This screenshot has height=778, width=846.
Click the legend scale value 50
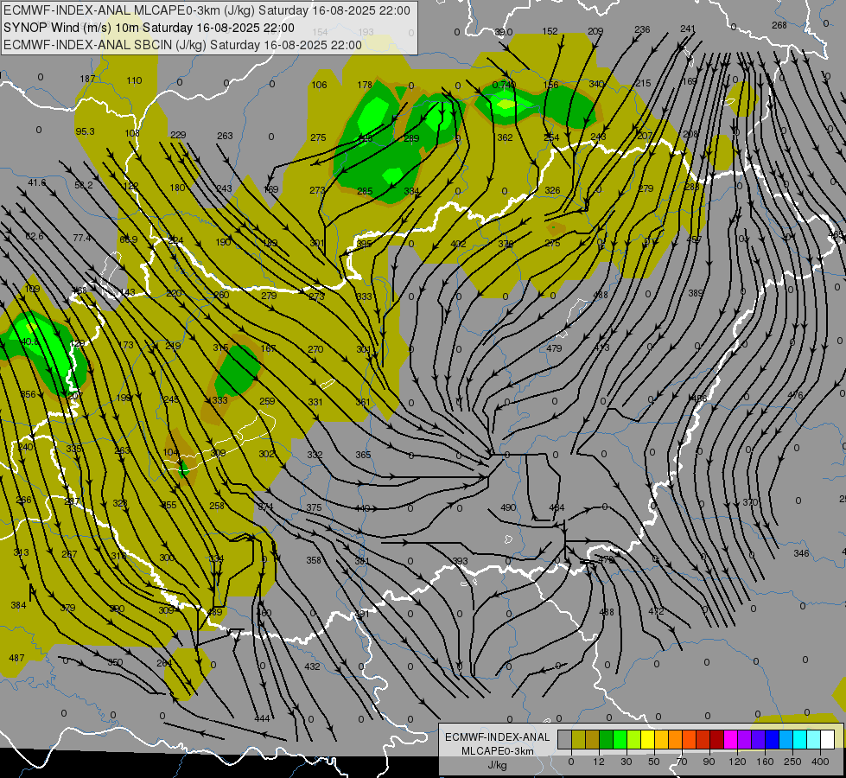pos(654,762)
